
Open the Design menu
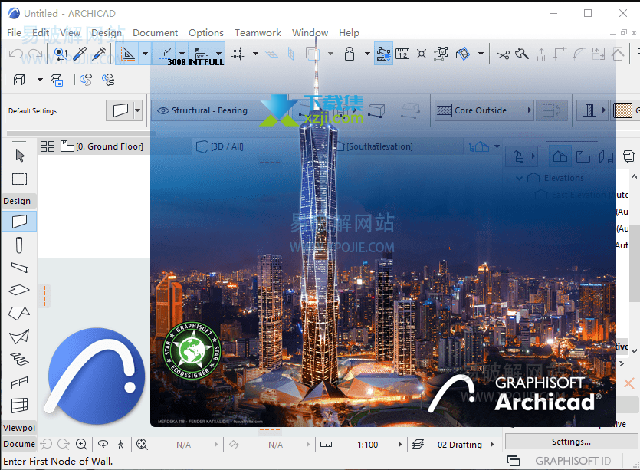pos(106,33)
